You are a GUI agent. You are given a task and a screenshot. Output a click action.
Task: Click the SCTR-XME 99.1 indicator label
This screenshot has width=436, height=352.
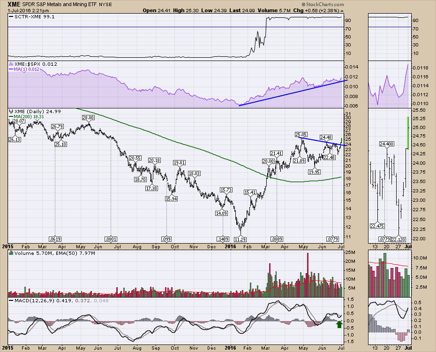(32, 17)
